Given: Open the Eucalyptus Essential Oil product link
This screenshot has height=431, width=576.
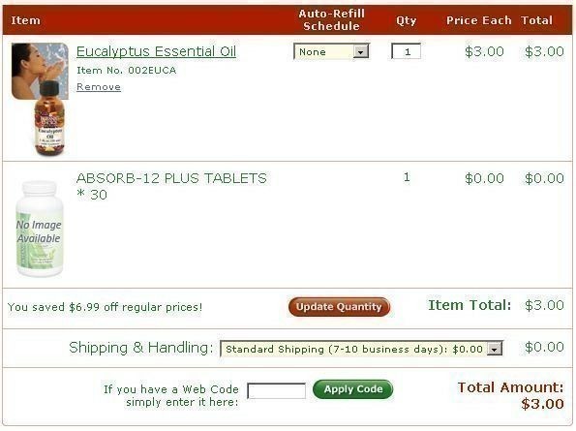Looking at the screenshot, I should tap(156, 51).
